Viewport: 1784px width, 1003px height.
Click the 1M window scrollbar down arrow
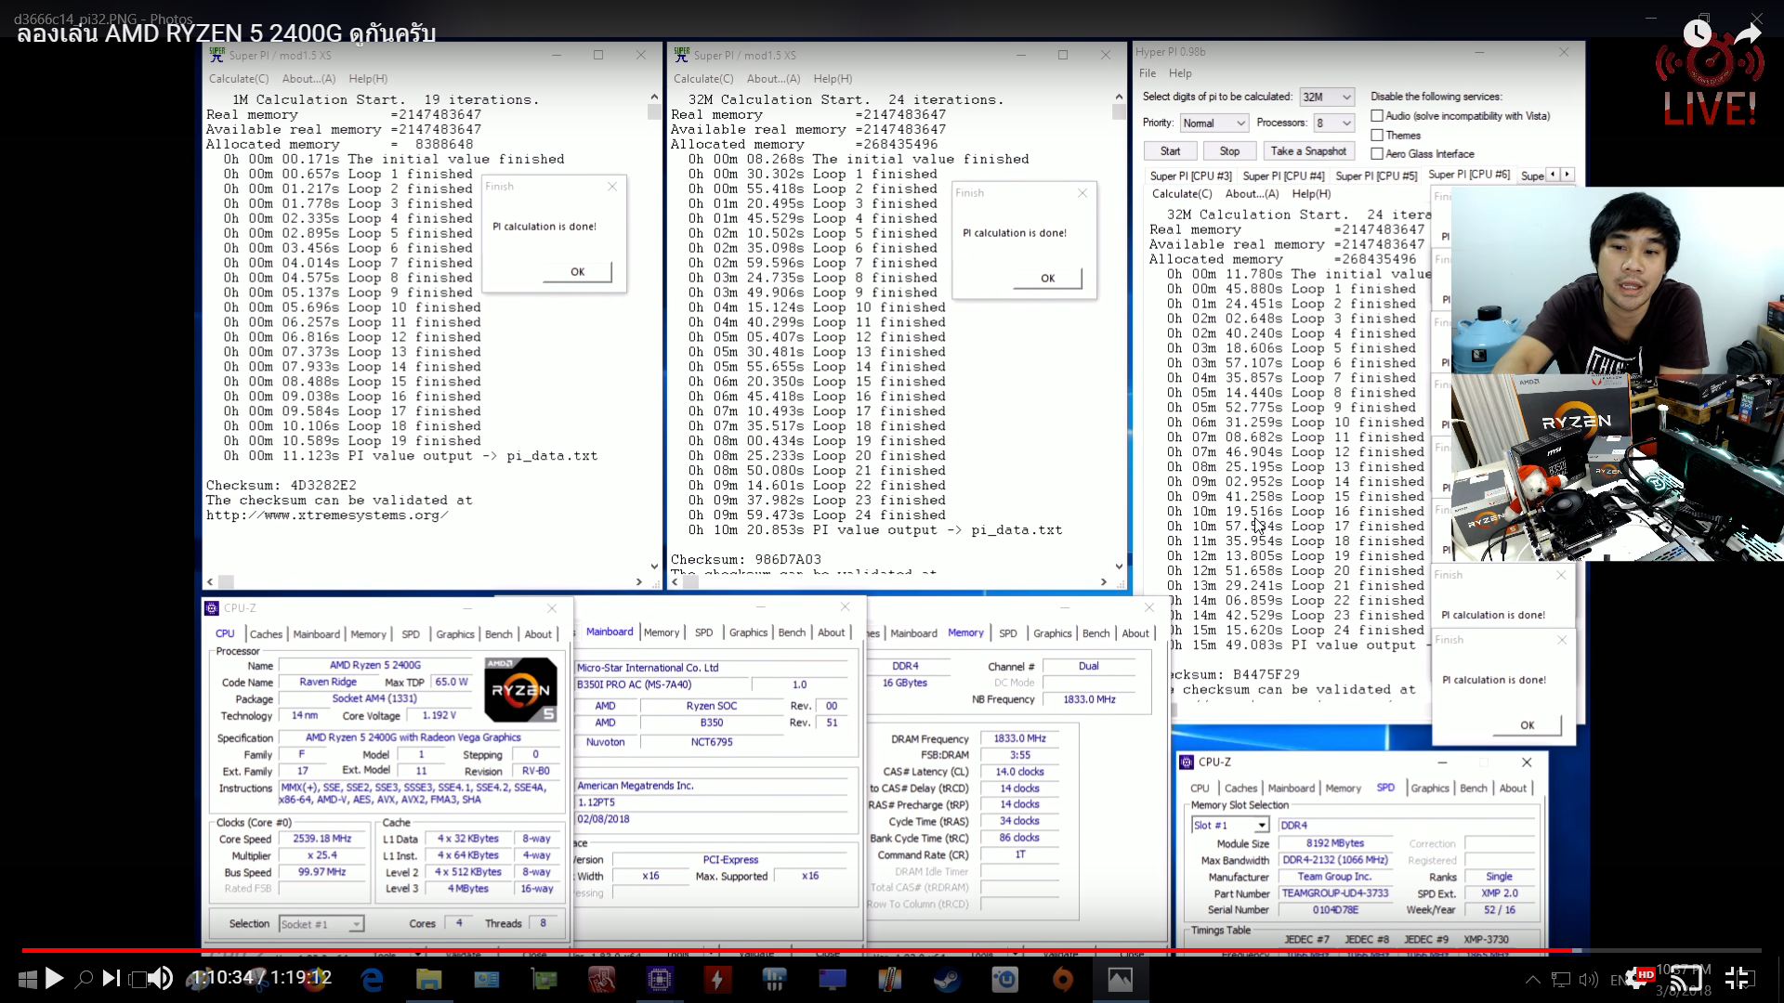click(654, 566)
